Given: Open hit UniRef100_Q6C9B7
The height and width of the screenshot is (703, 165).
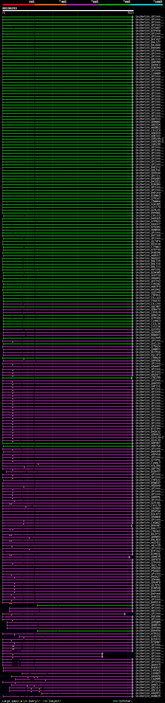Looking at the screenshot, I should coord(148,307).
